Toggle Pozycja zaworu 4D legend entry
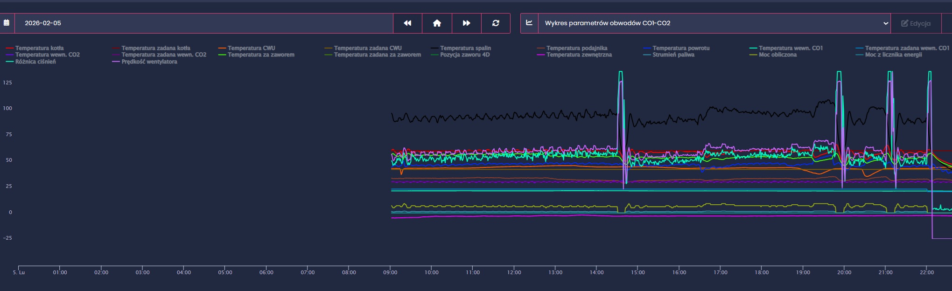The width and height of the screenshot is (952, 291). (464, 55)
